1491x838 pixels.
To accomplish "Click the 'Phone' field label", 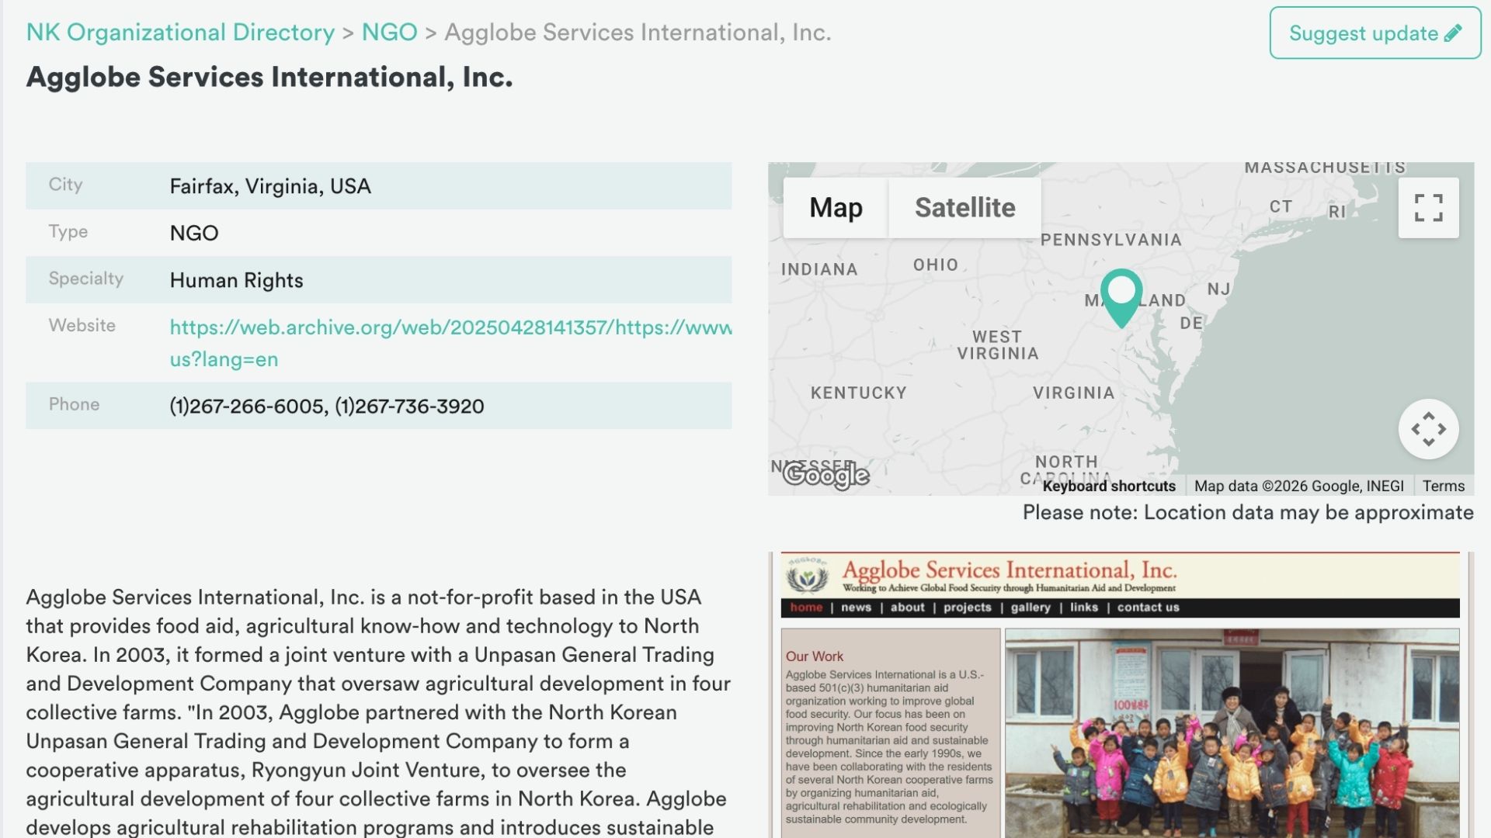I will click(x=74, y=404).
